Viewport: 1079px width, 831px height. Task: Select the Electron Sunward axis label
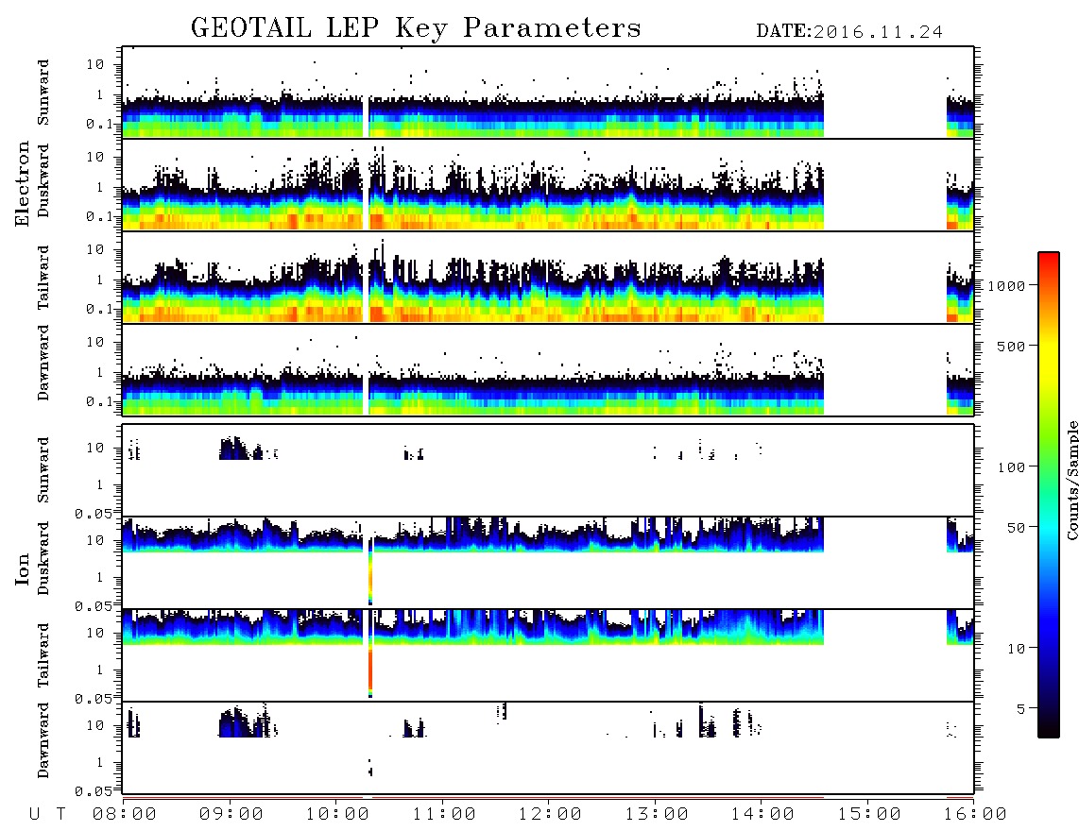[x=43, y=93]
